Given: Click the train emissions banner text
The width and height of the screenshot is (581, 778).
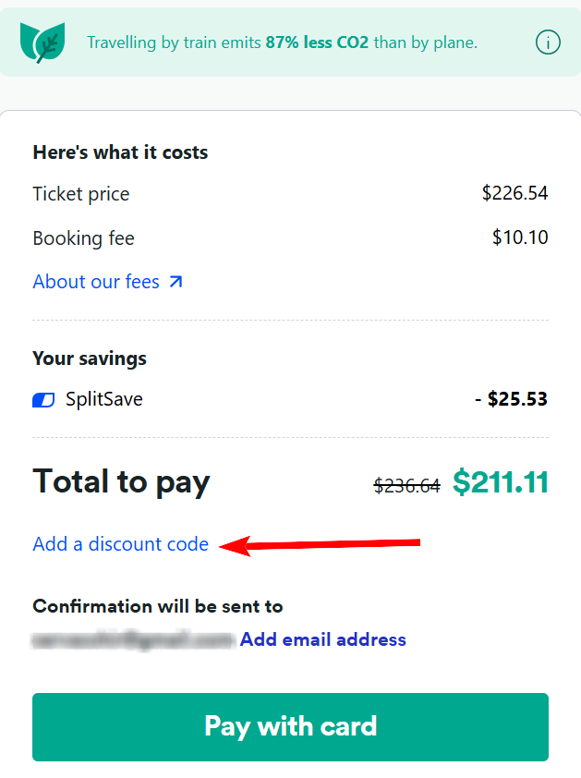Looking at the screenshot, I should point(281,43).
